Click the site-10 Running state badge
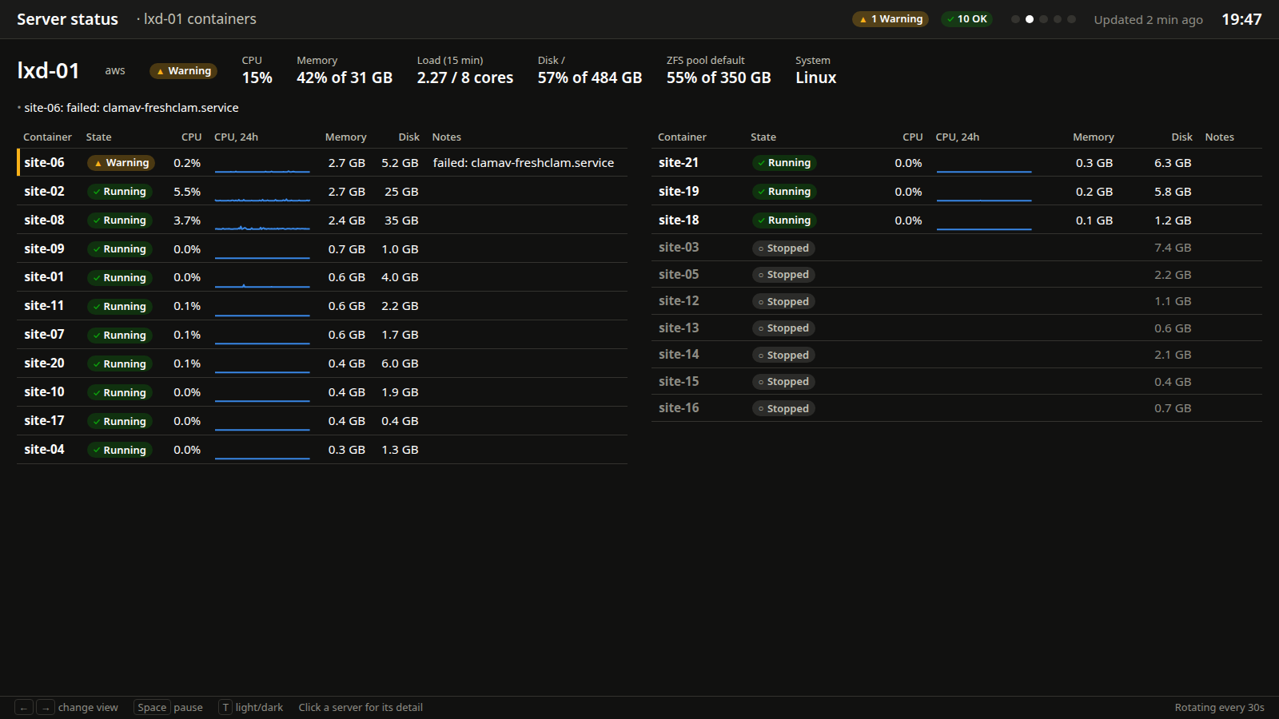 [x=118, y=393]
